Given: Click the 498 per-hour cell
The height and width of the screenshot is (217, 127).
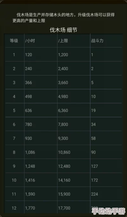Looking at the screenshot, I should 29,96.
